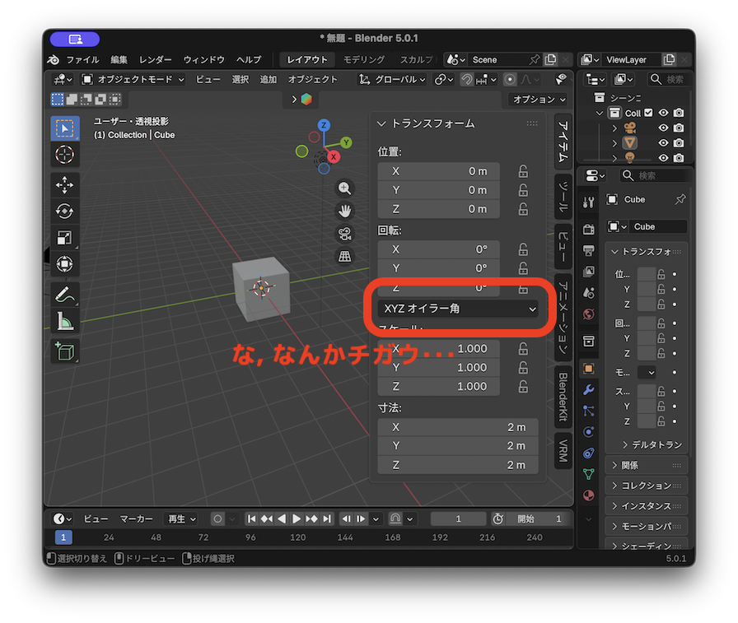Jump to the end frame button
738x623 pixels.
tap(327, 519)
